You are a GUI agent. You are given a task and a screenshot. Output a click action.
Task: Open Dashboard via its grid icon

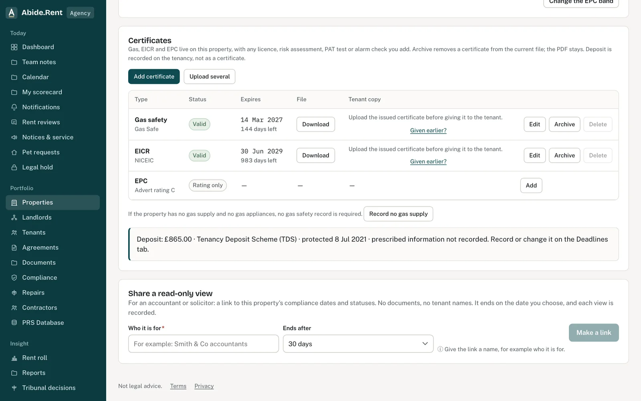(14, 47)
